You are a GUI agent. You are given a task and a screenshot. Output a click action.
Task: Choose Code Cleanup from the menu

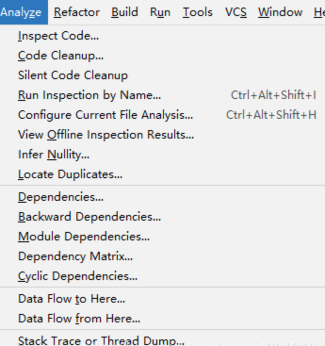click(x=61, y=56)
